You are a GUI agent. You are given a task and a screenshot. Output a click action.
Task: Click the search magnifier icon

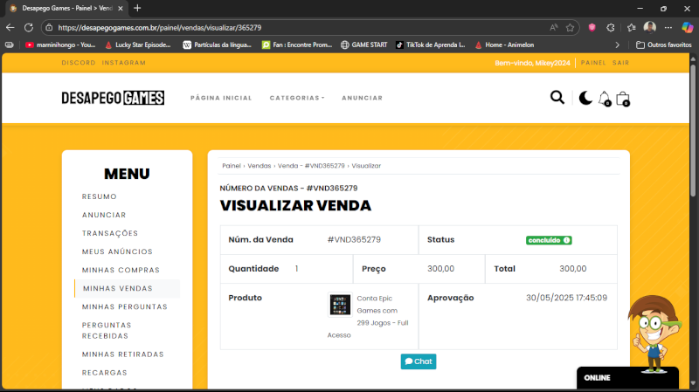(x=557, y=97)
